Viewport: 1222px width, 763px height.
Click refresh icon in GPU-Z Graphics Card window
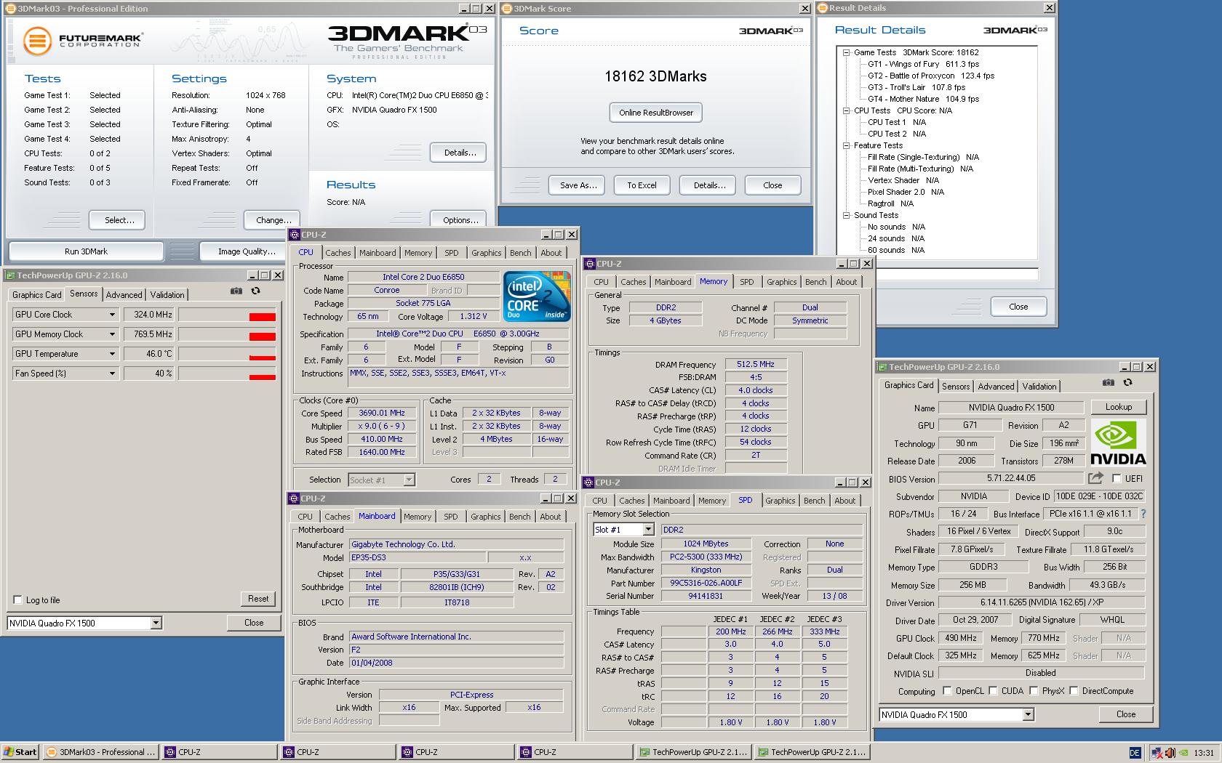(1127, 382)
